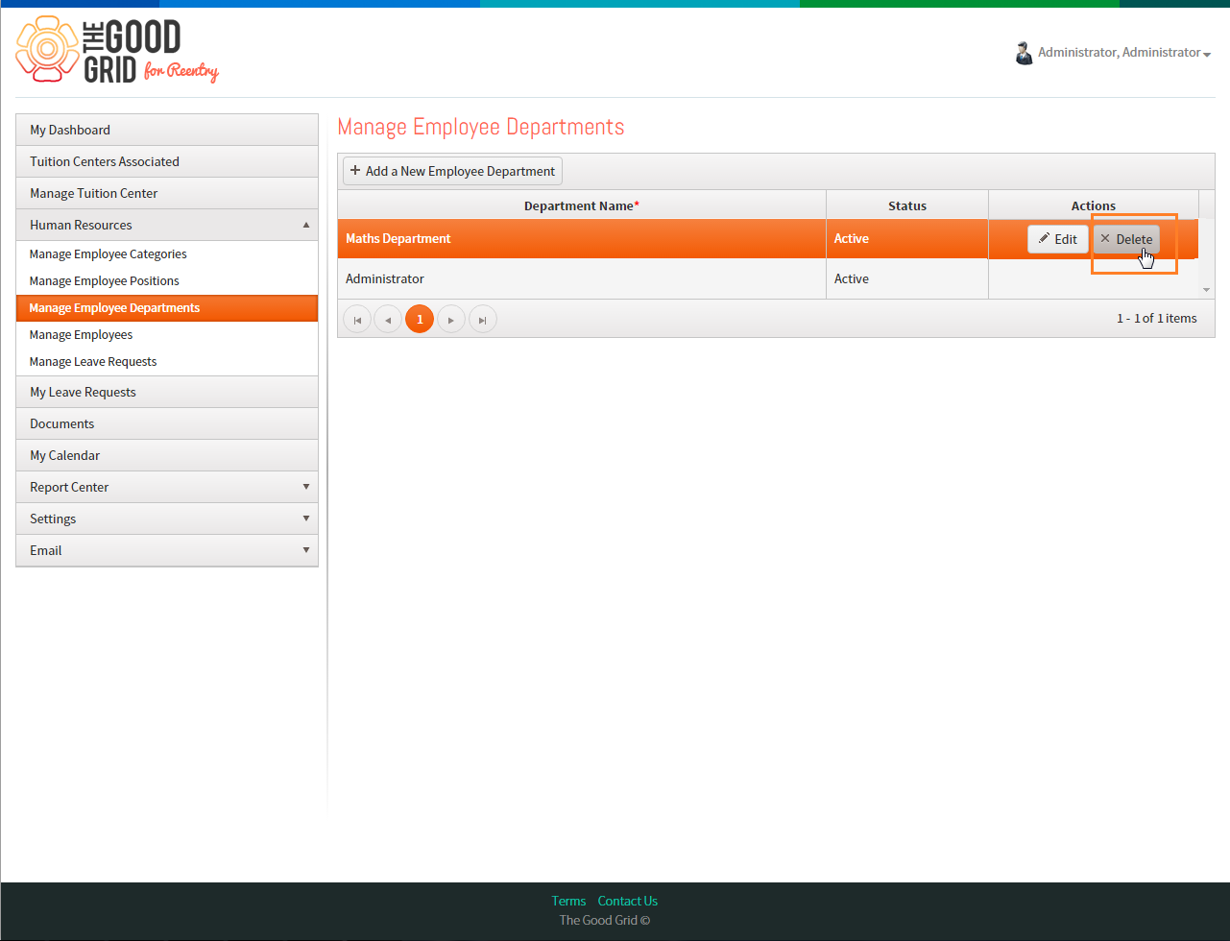This screenshot has height=941, width=1230.
Task: Sort by Department Name column header
Action: 581,205
